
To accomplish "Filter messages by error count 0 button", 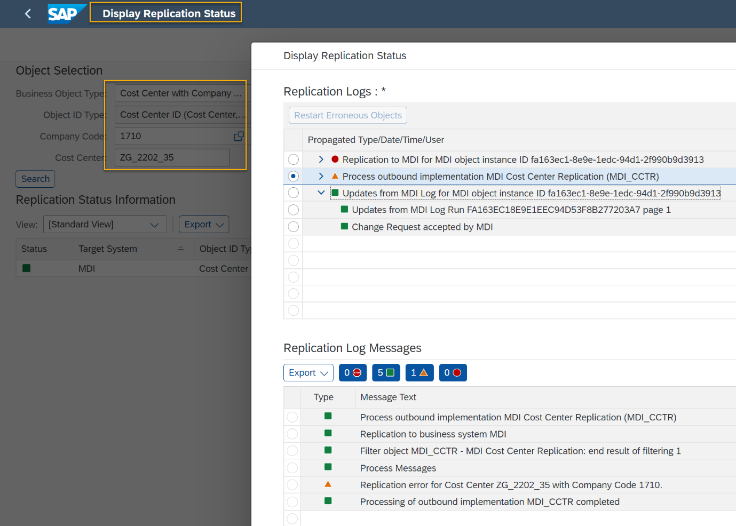I will click(453, 372).
